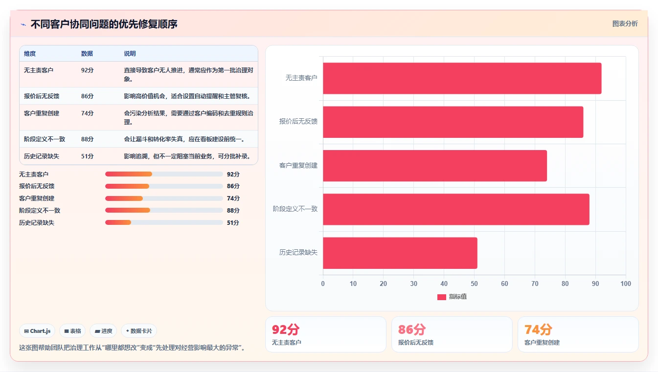The width and height of the screenshot is (658, 372).
Task: Click description starting 影响高价值机会
Action: coord(187,96)
